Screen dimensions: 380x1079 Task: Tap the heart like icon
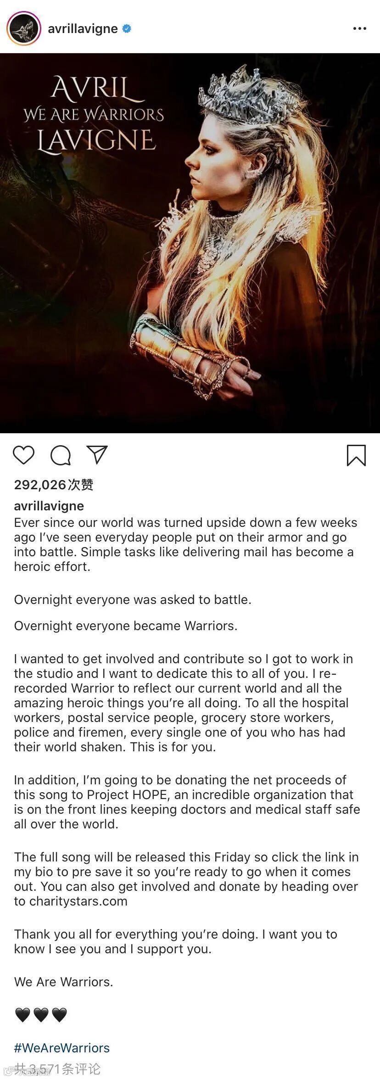pyautogui.click(x=23, y=455)
